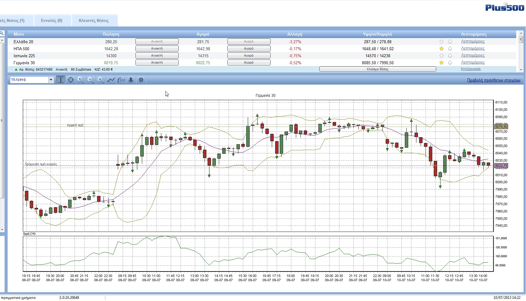Screen dimensions: 526x301
Task: Click the instrument list scrollbar down arrow
Action: (521, 70)
